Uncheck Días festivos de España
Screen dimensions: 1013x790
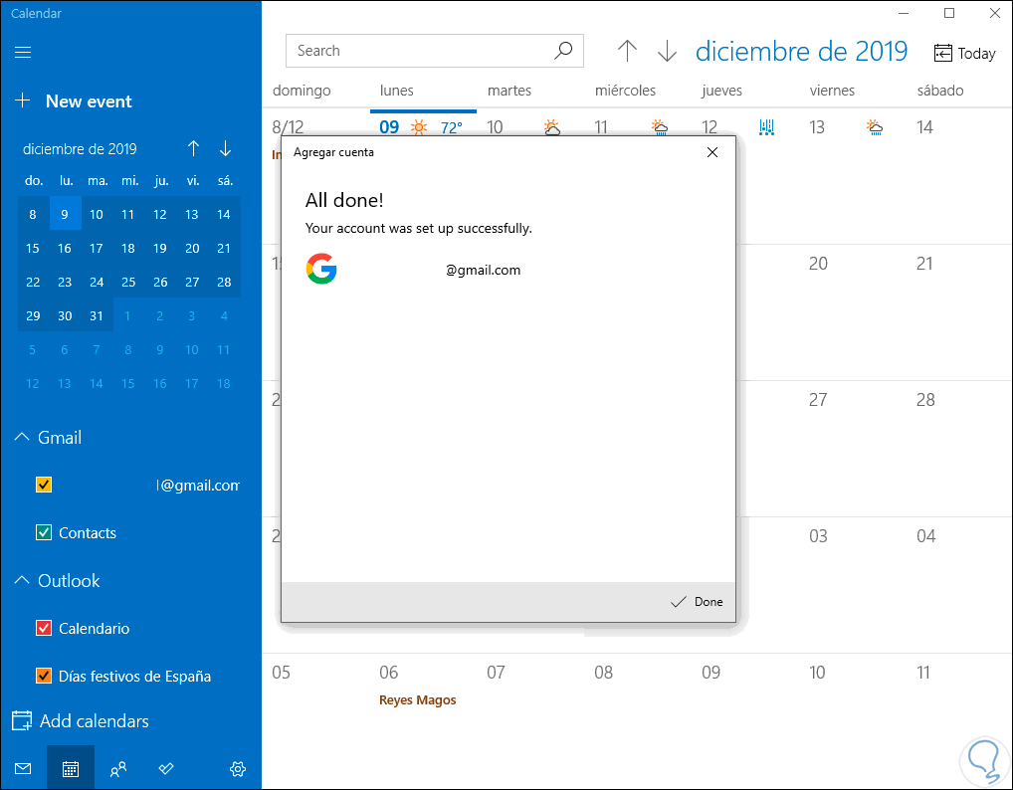(x=44, y=676)
